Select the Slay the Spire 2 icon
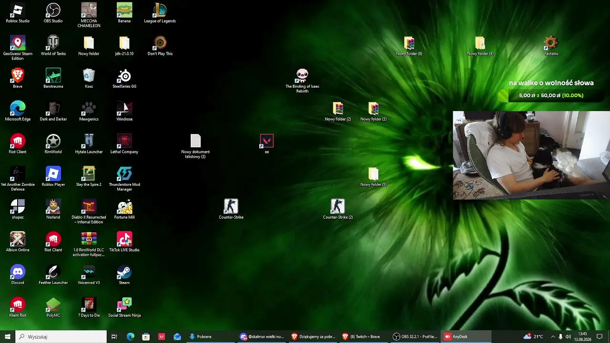 tap(89, 177)
